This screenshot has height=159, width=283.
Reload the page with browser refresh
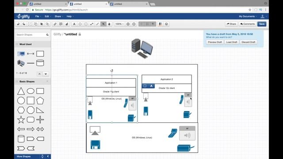(27, 10)
